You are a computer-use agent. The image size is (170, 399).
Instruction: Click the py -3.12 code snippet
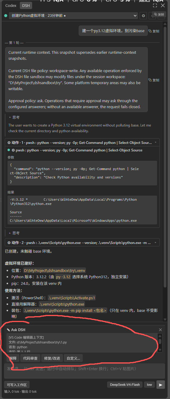(63, 276)
